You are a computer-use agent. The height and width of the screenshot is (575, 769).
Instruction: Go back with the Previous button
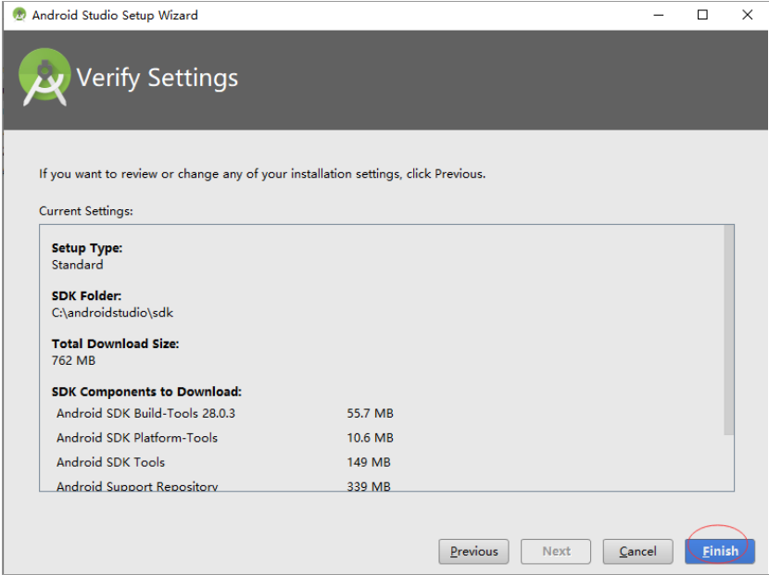point(473,552)
